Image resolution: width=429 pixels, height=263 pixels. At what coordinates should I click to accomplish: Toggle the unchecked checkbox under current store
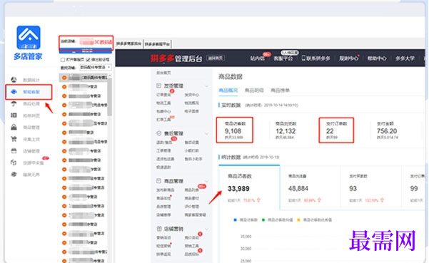pos(63,60)
